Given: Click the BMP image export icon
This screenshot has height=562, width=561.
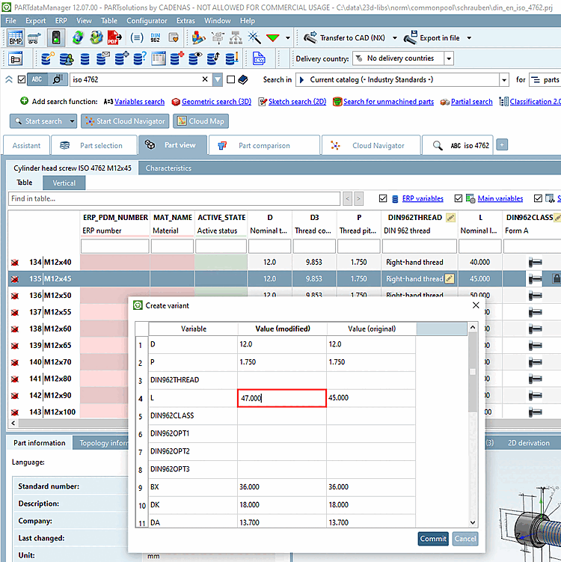Looking at the screenshot, I should [15, 37].
